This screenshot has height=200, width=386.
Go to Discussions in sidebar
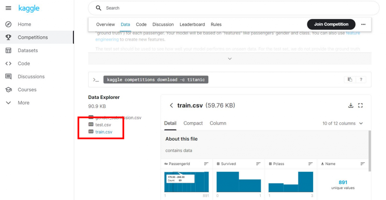[x=31, y=77]
